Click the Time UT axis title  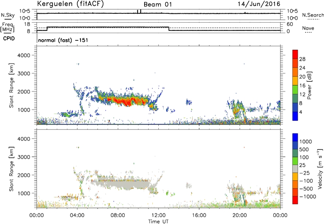click(x=158, y=222)
